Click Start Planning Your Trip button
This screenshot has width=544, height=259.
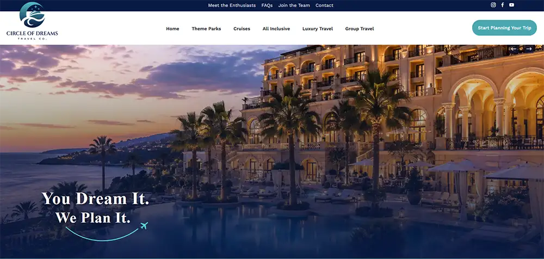pyautogui.click(x=504, y=28)
